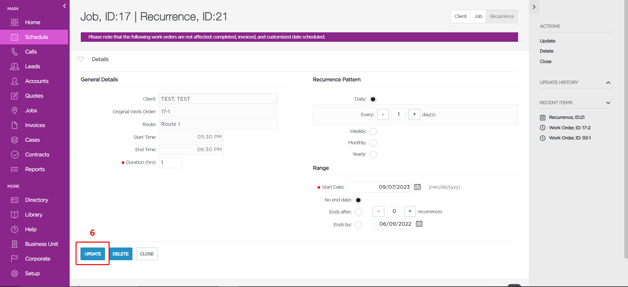Click the Invoices document icon

(x=14, y=125)
